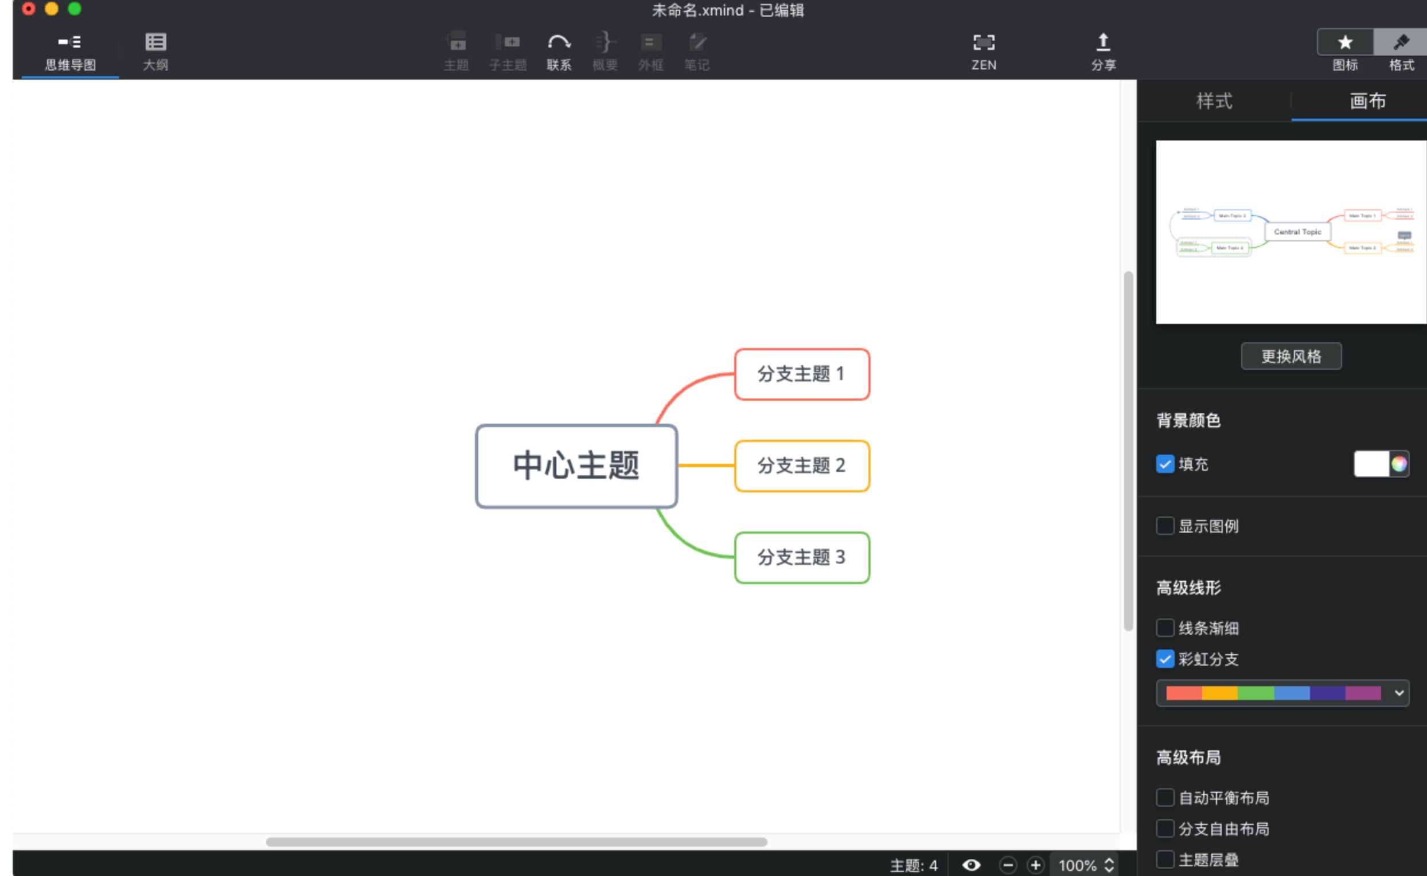1427x876 pixels.
Task: Enter ZEN mode
Action: (x=984, y=51)
